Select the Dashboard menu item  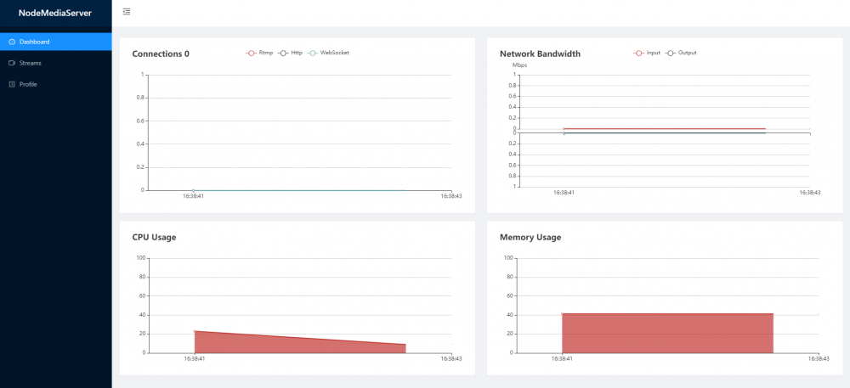point(34,42)
